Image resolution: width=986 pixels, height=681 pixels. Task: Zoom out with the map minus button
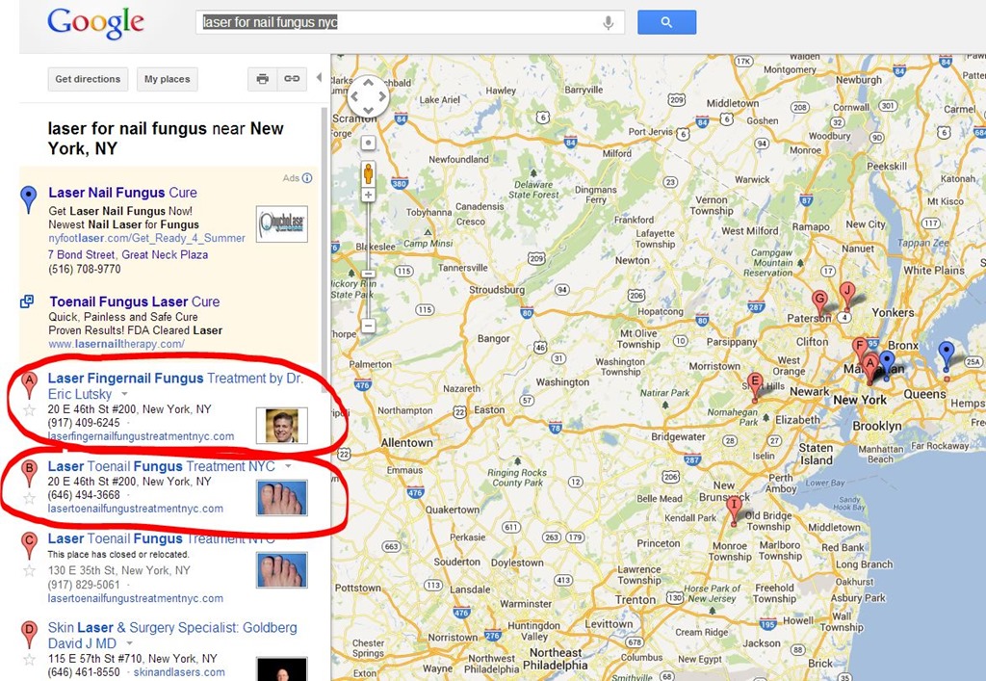tap(369, 326)
